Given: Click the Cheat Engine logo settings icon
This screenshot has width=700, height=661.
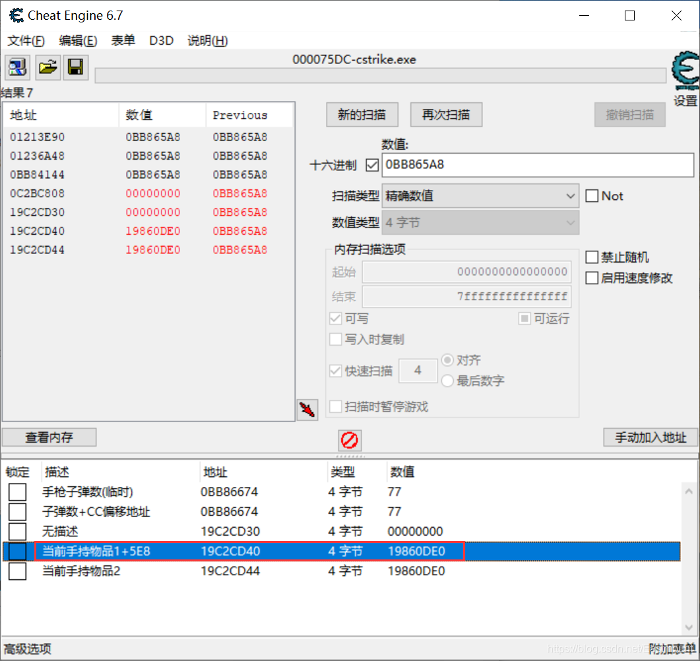Looking at the screenshot, I should pyautogui.click(x=685, y=71).
